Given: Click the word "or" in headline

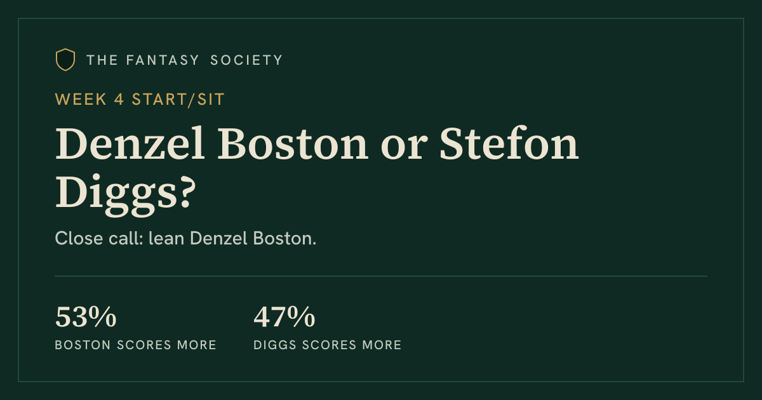Looking at the screenshot, I should [x=403, y=150].
